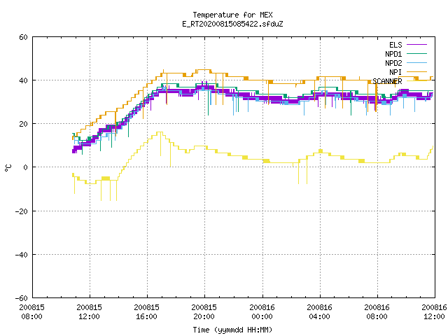The width and height of the screenshot is (448, 336).
Task: Click the y-axis value 0
Action: point(25,167)
